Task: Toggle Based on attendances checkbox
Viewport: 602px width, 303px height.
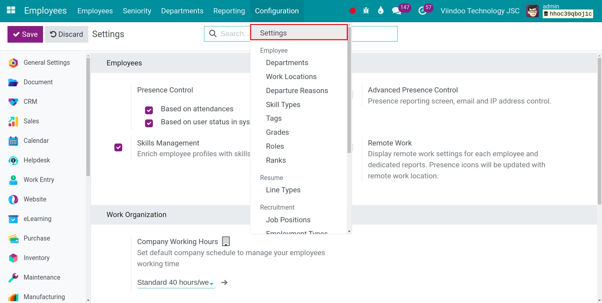Action: click(149, 110)
